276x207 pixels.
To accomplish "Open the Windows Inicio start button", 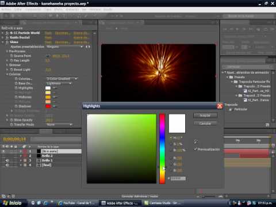I will tap(13, 203).
